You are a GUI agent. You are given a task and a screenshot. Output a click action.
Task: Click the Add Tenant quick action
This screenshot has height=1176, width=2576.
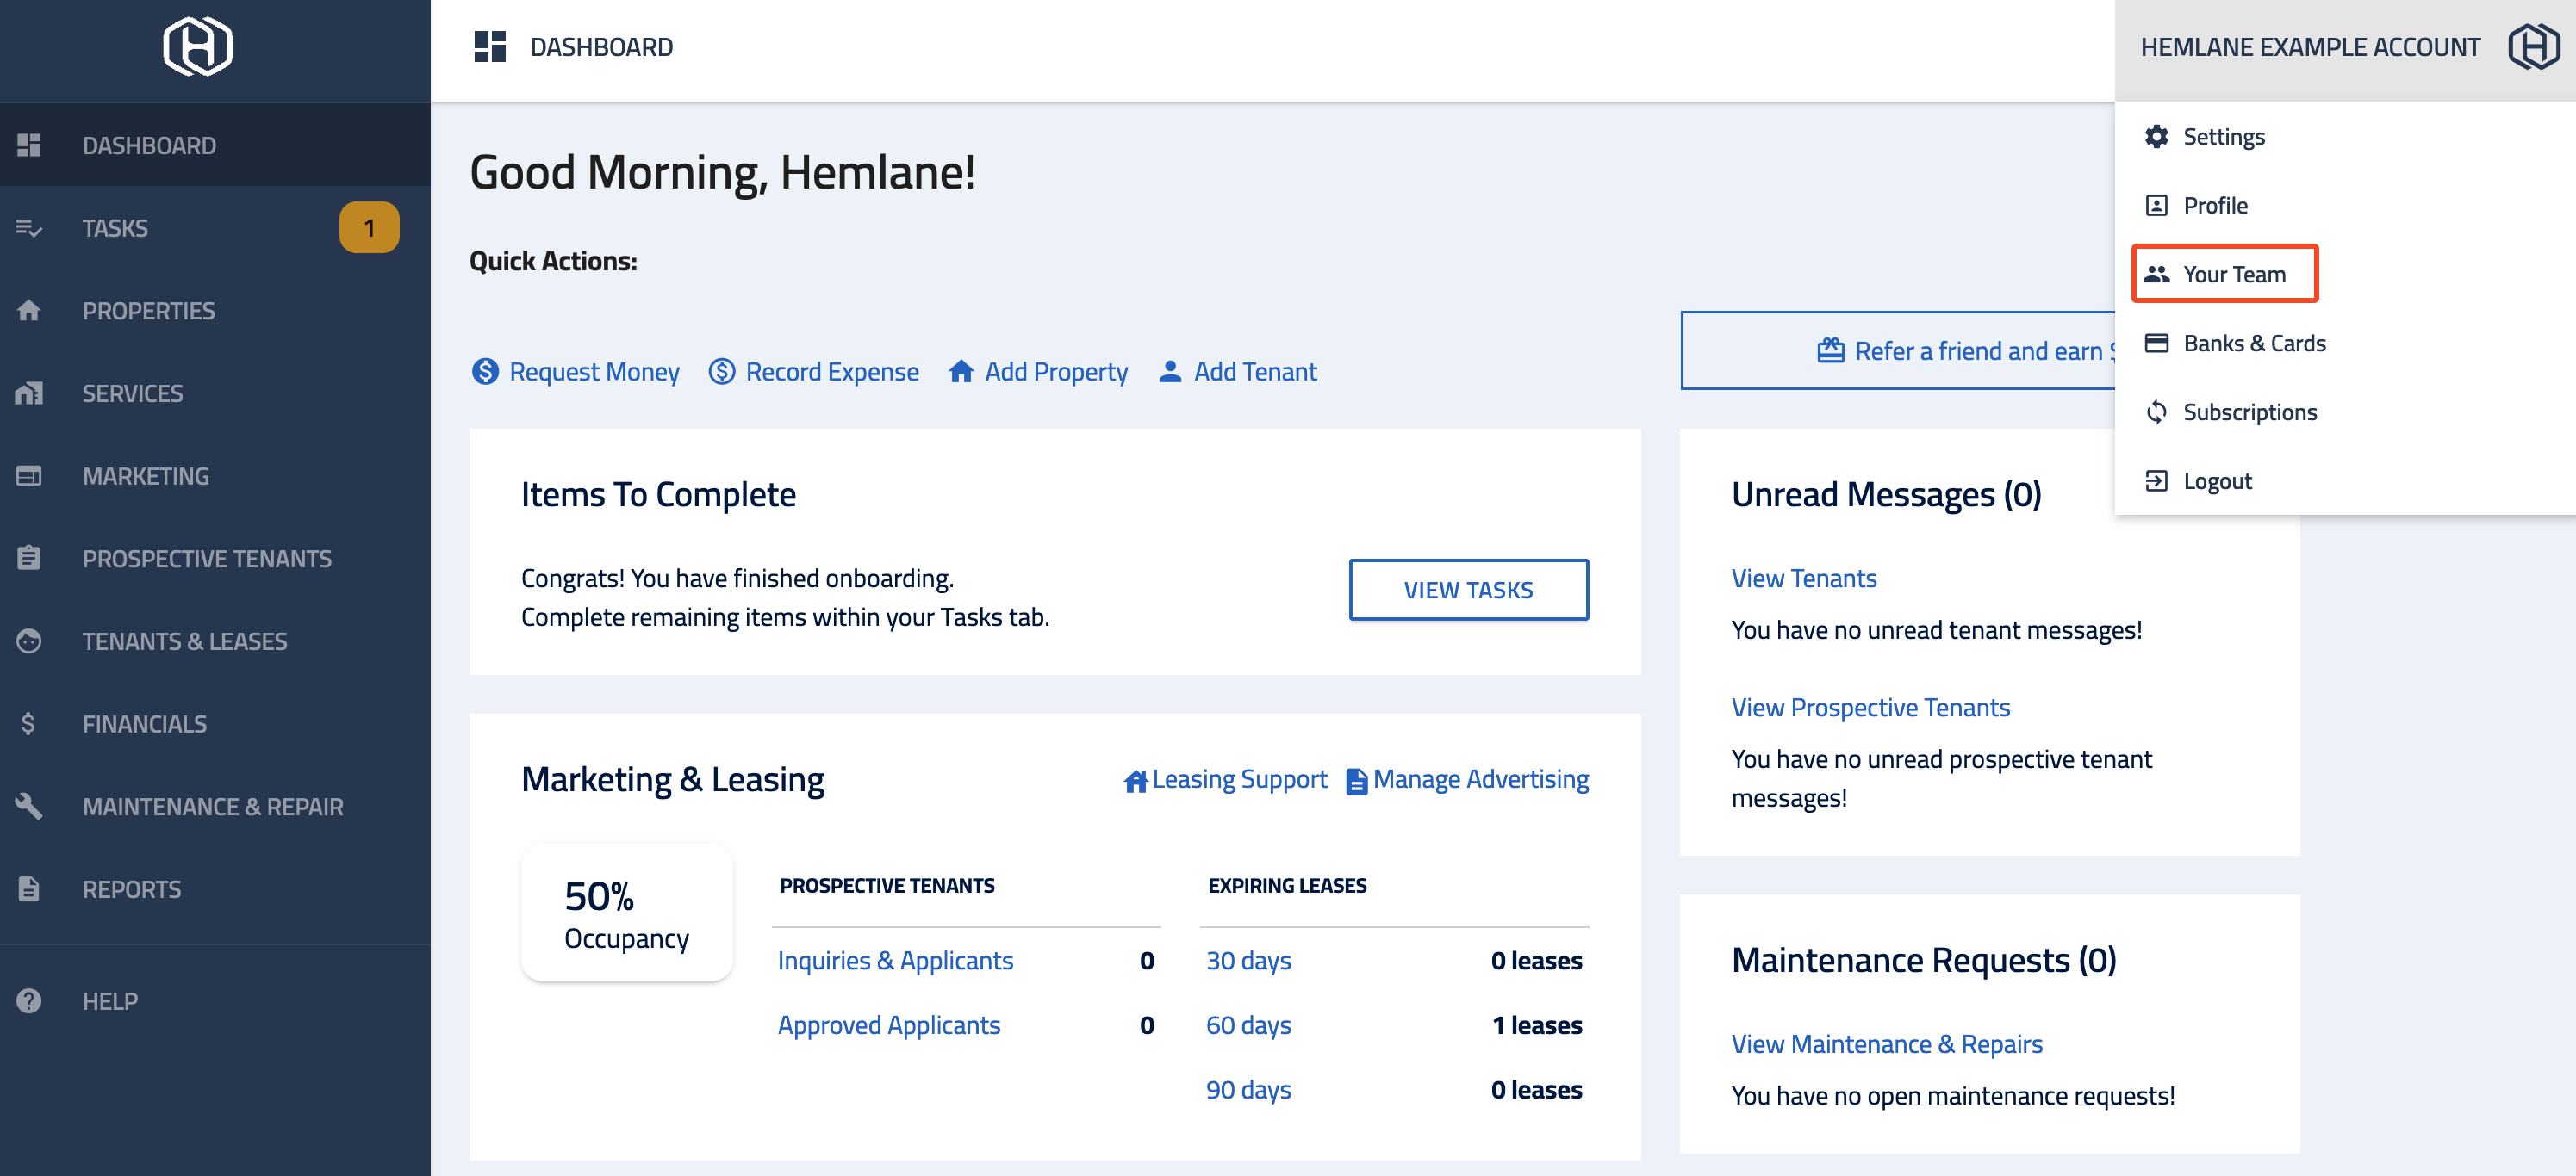pyautogui.click(x=1238, y=372)
